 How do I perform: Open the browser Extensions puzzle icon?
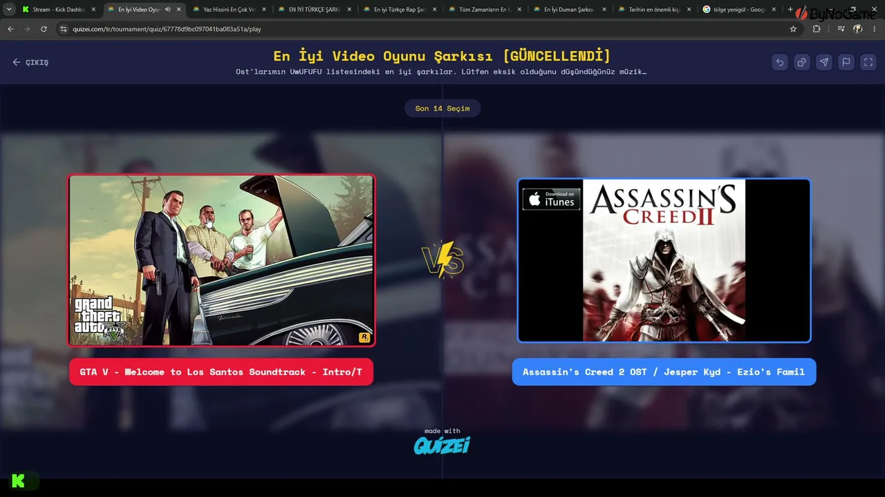(x=817, y=29)
